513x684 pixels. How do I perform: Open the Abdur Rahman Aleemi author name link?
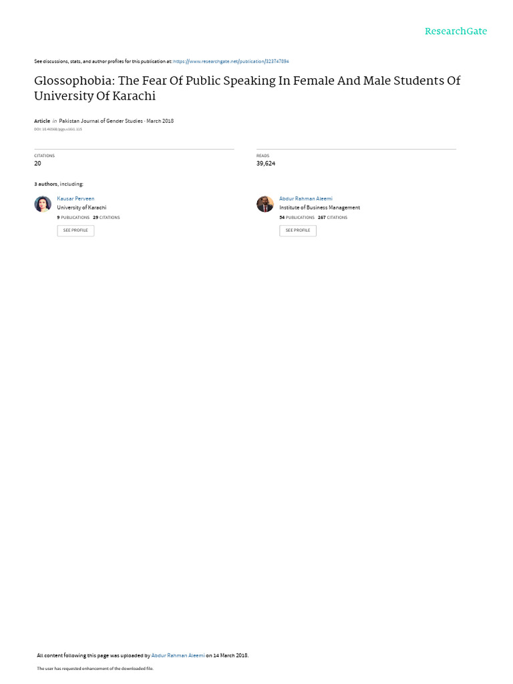(305, 198)
